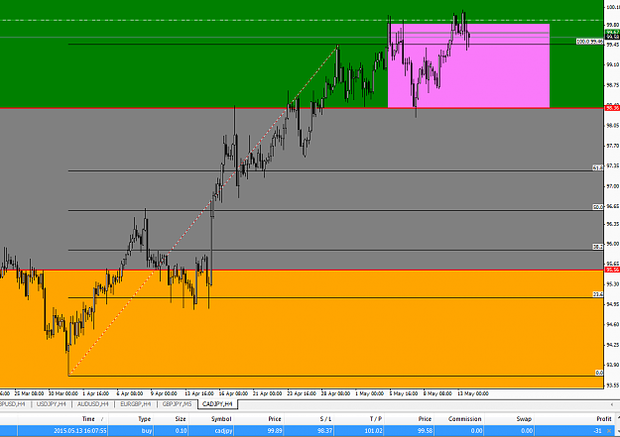
Task: Click the 1 May 00:00 time axis label
Action: tap(369, 393)
